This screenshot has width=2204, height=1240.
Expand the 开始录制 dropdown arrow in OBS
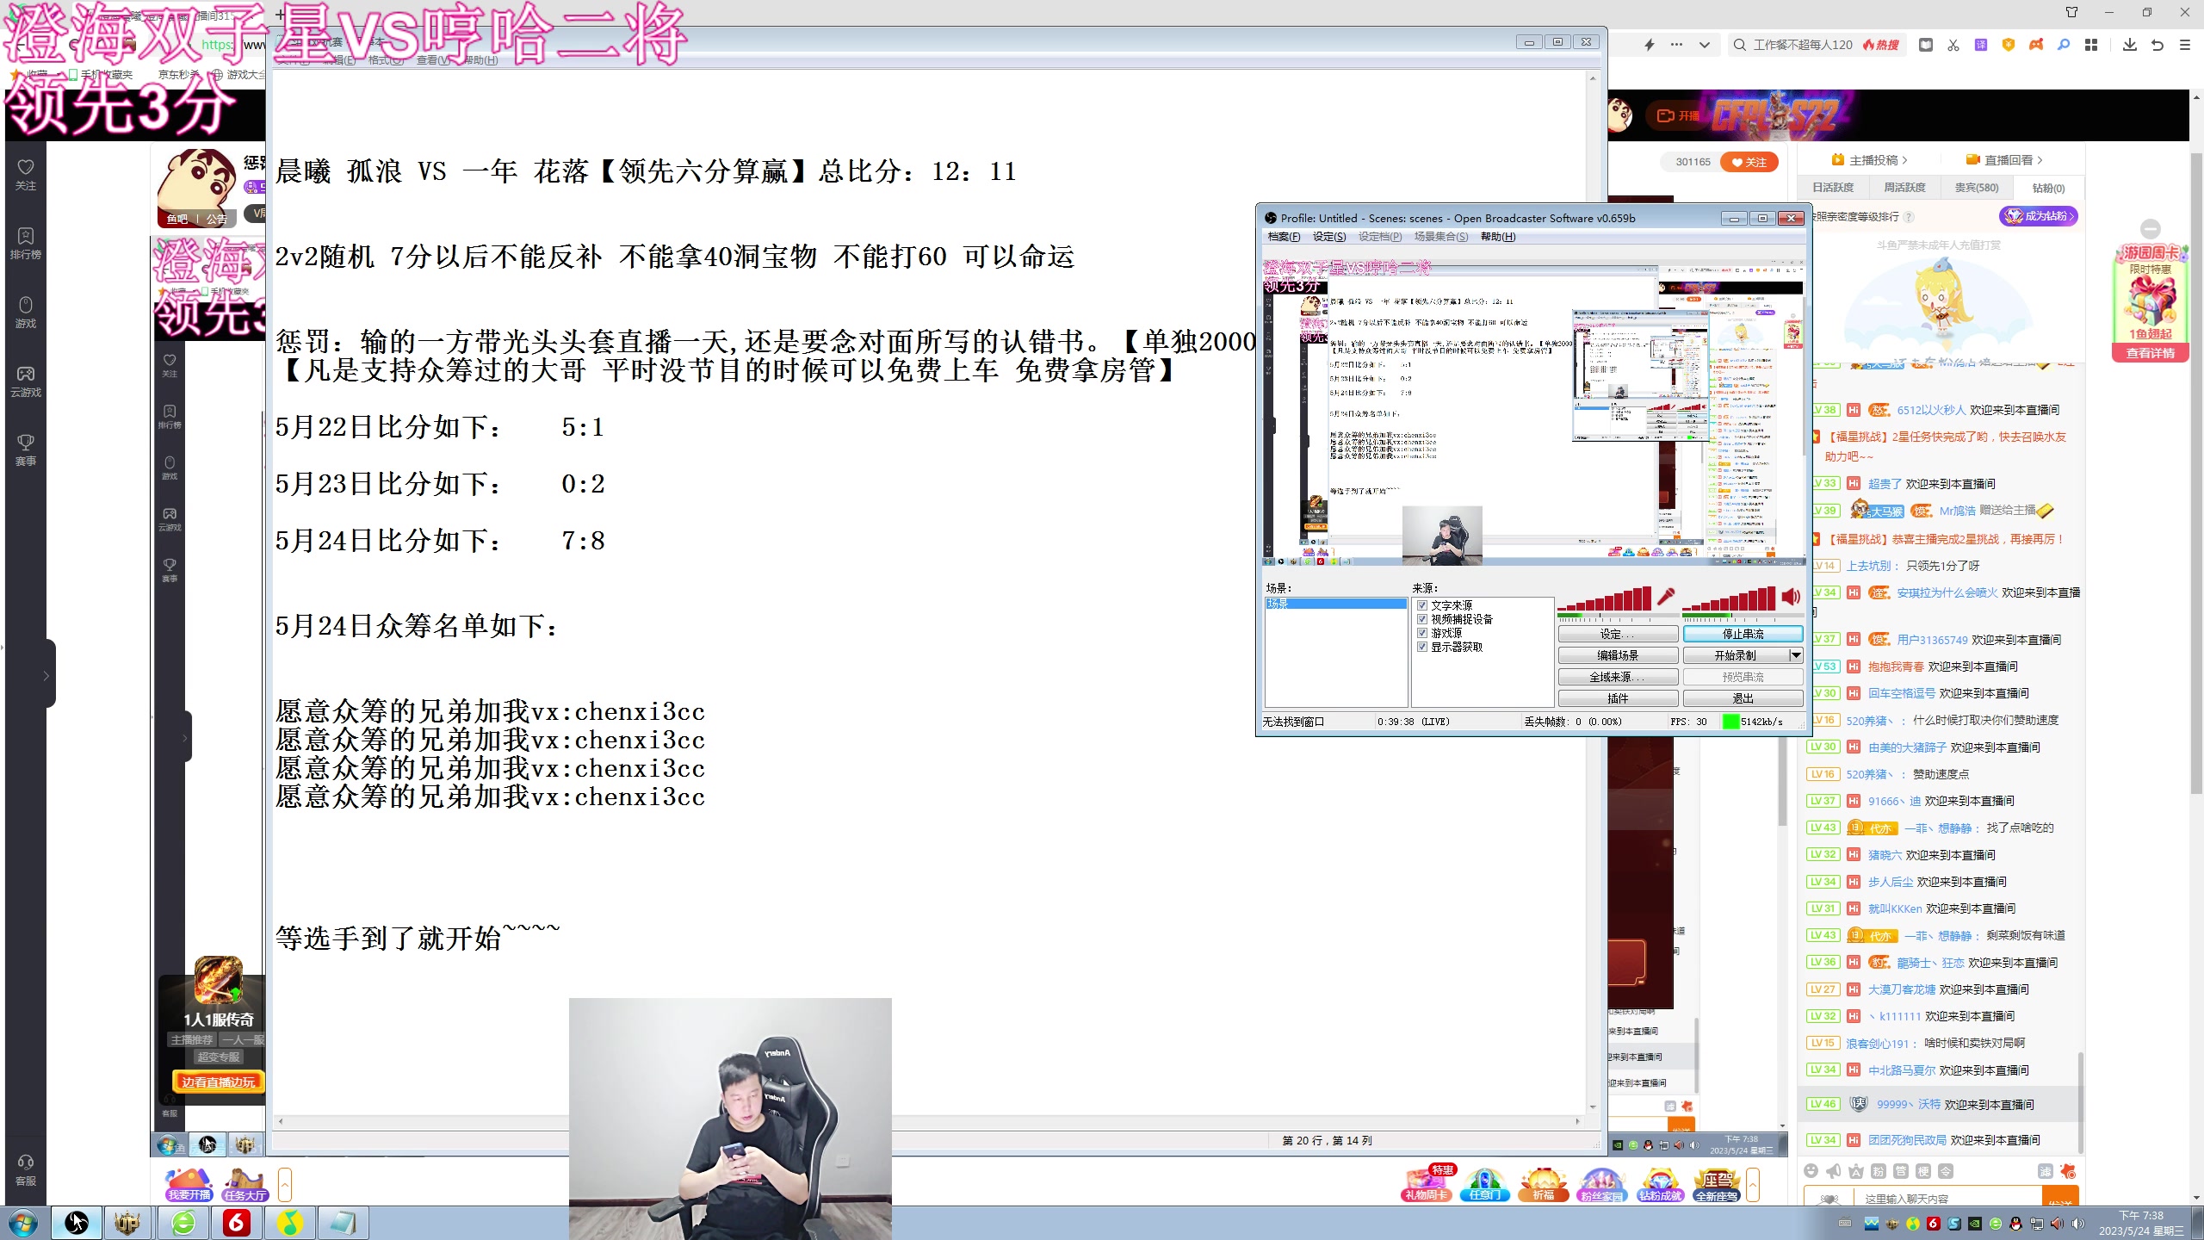[x=1794, y=655]
